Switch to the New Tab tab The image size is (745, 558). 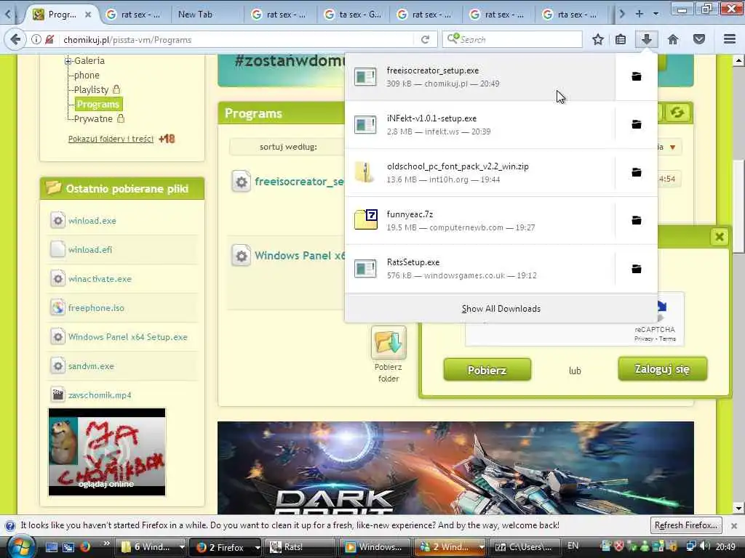207,15
